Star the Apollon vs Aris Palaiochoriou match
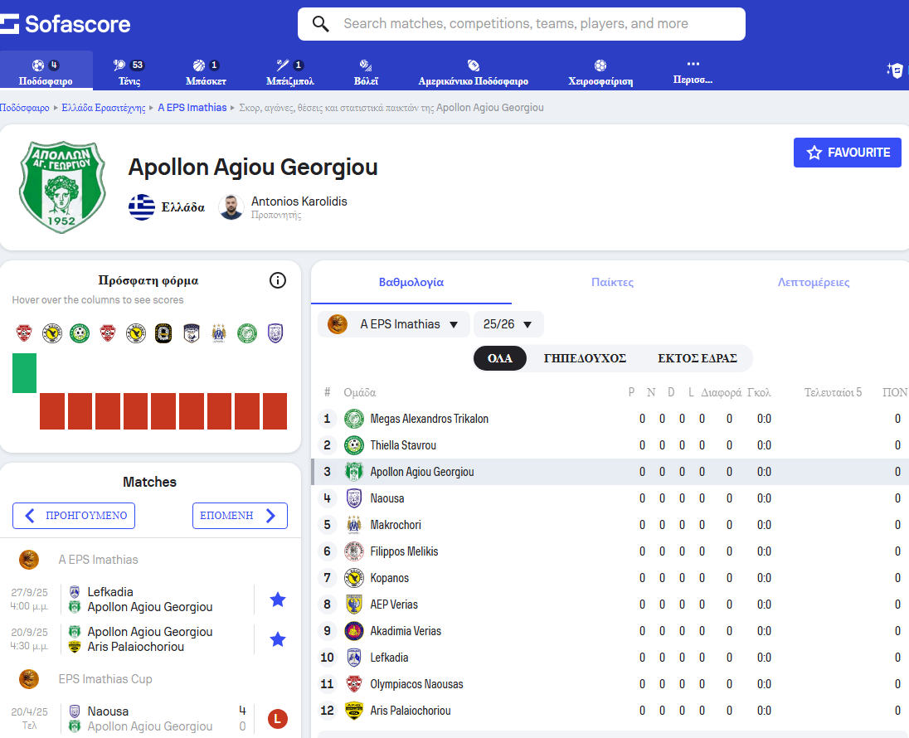This screenshot has height=738, width=909. point(278,639)
